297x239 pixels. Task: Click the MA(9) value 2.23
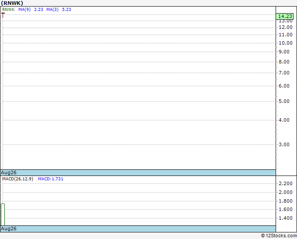click(38, 10)
